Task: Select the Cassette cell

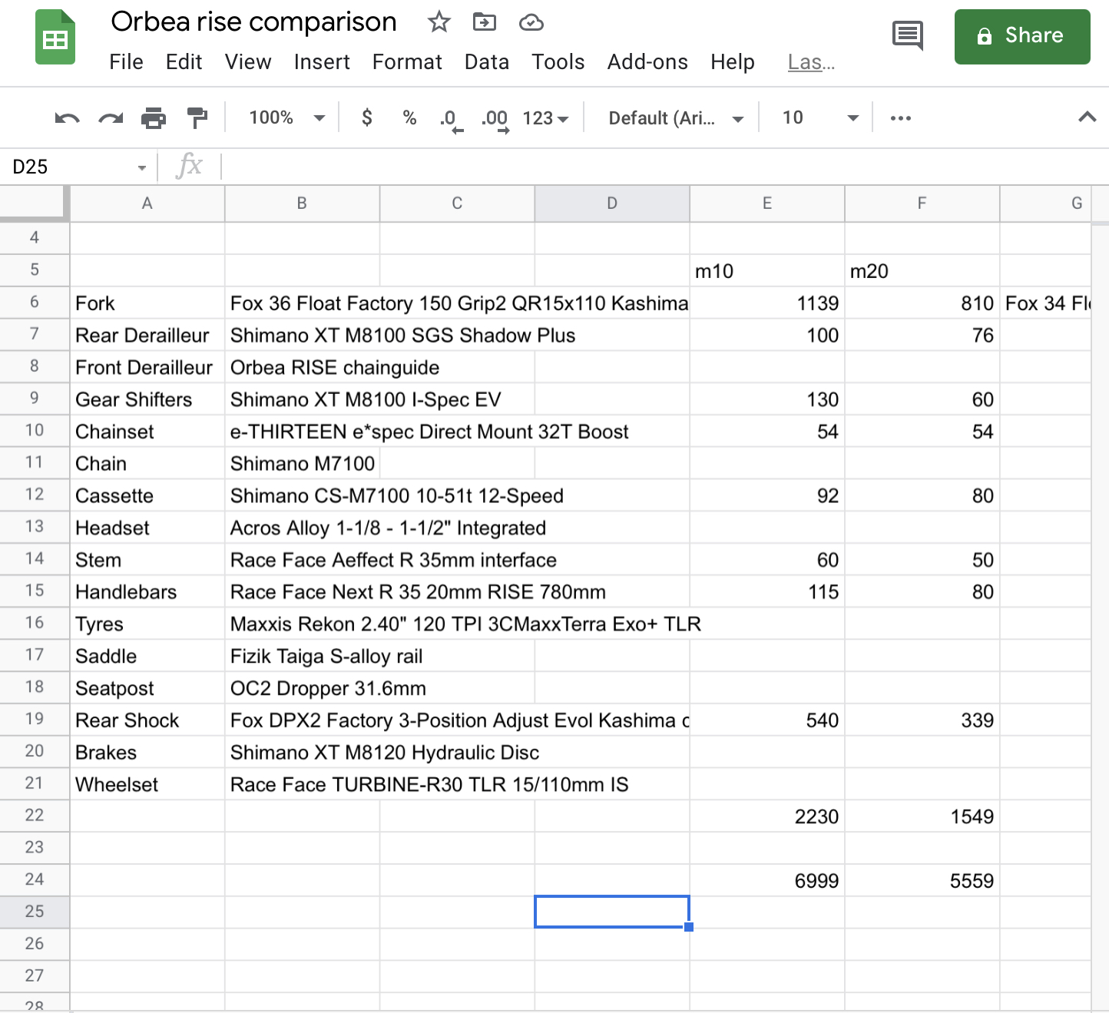Action: 147,496
